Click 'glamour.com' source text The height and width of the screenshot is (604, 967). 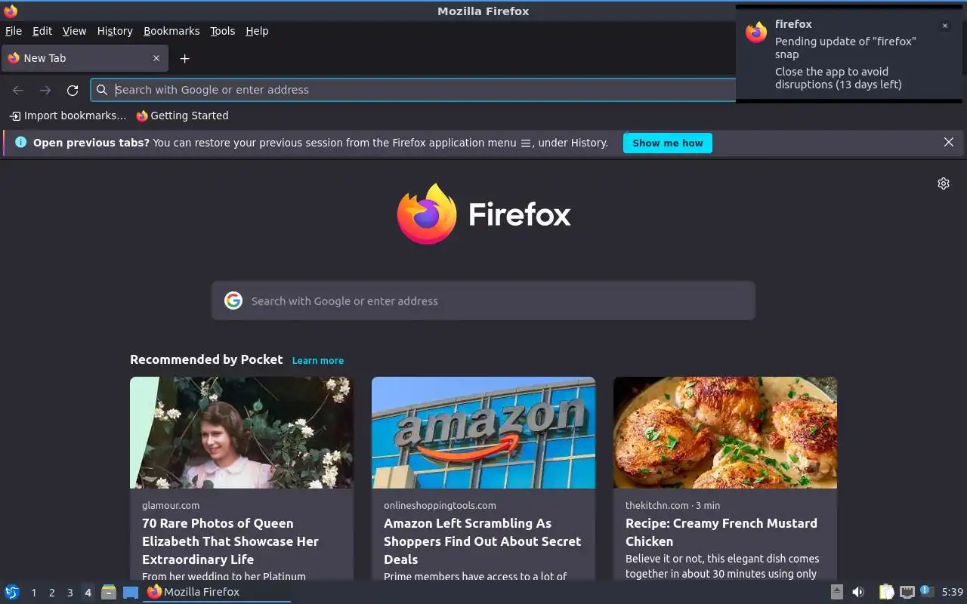[171, 505]
